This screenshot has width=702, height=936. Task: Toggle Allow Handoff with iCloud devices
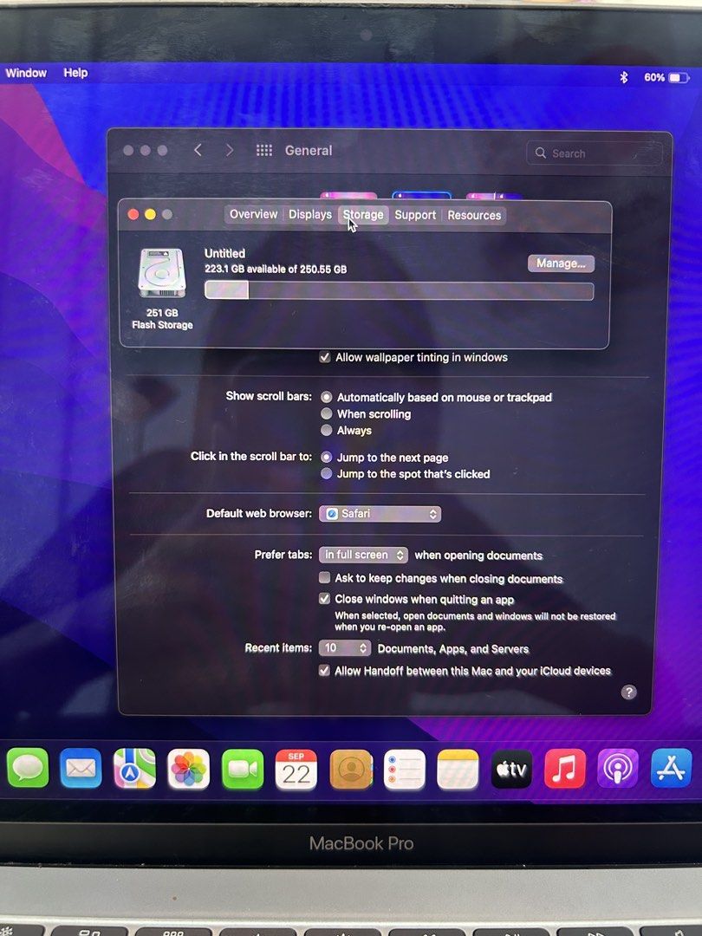point(325,670)
